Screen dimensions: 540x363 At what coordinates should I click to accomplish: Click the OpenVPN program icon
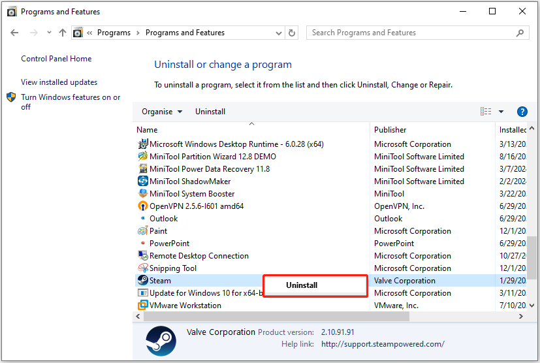(x=143, y=206)
